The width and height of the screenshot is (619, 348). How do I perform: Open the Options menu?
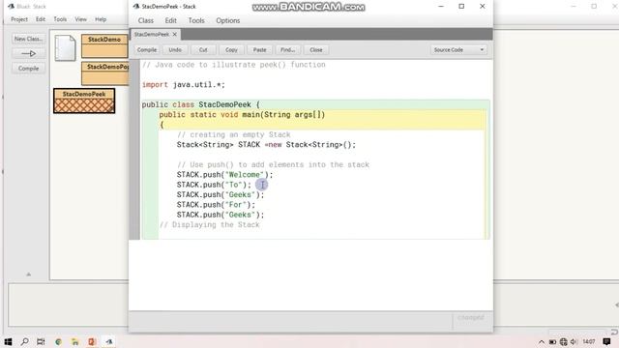(228, 20)
